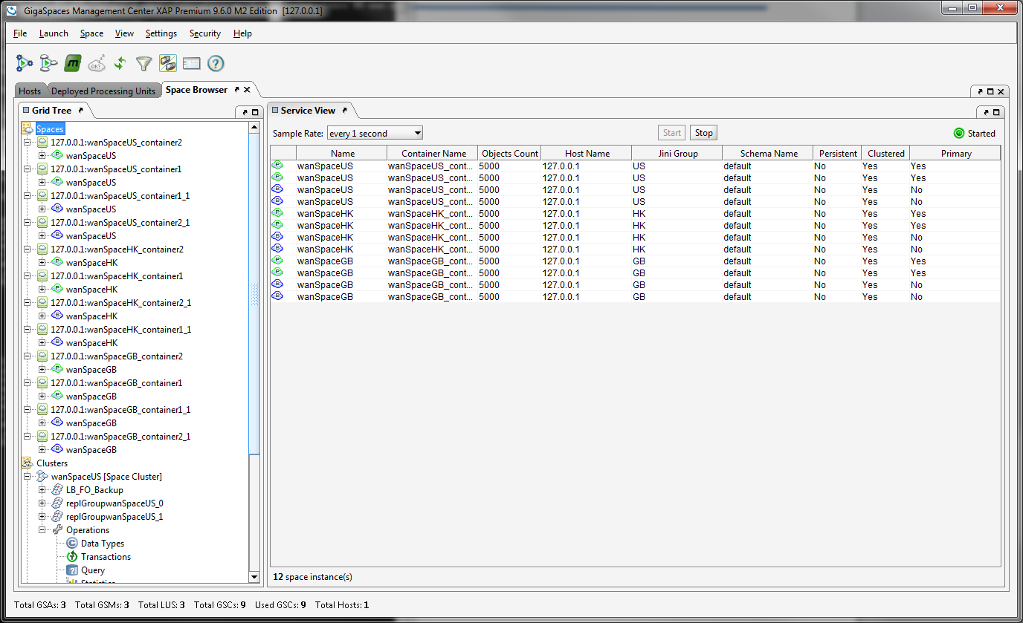Collapse the 127.0.0.1:wanSpaceUS_container2 node
Image resolution: width=1023 pixels, height=623 pixels.
pos(28,143)
